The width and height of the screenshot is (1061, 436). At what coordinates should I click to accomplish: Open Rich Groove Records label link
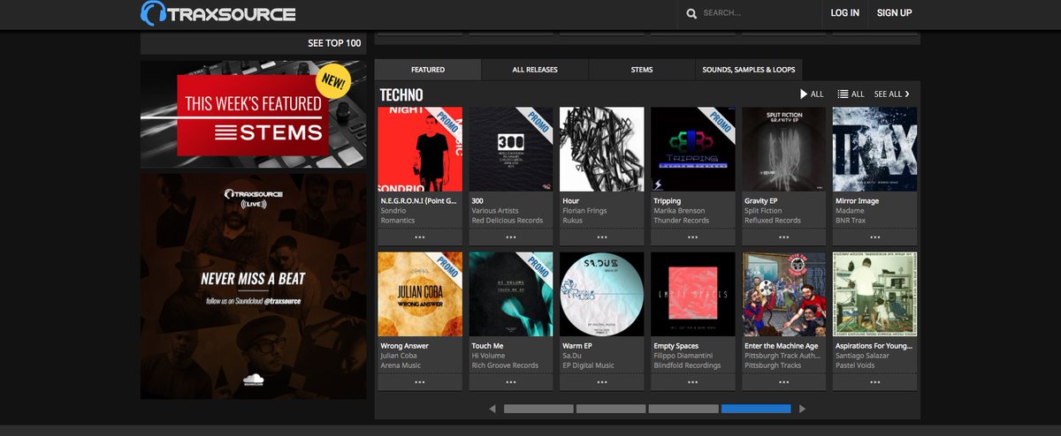click(505, 365)
